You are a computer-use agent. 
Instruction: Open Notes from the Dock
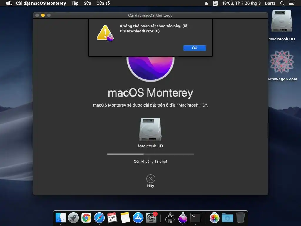[x=125, y=218]
